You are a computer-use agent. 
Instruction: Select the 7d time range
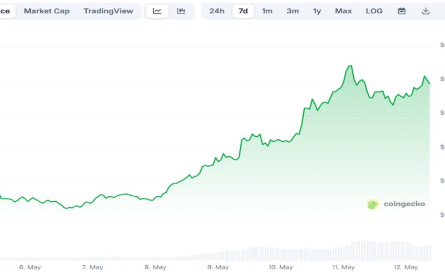pos(243,11)
